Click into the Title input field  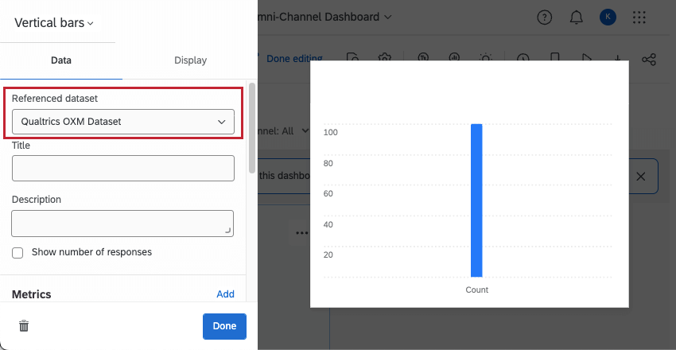[123, 169]
